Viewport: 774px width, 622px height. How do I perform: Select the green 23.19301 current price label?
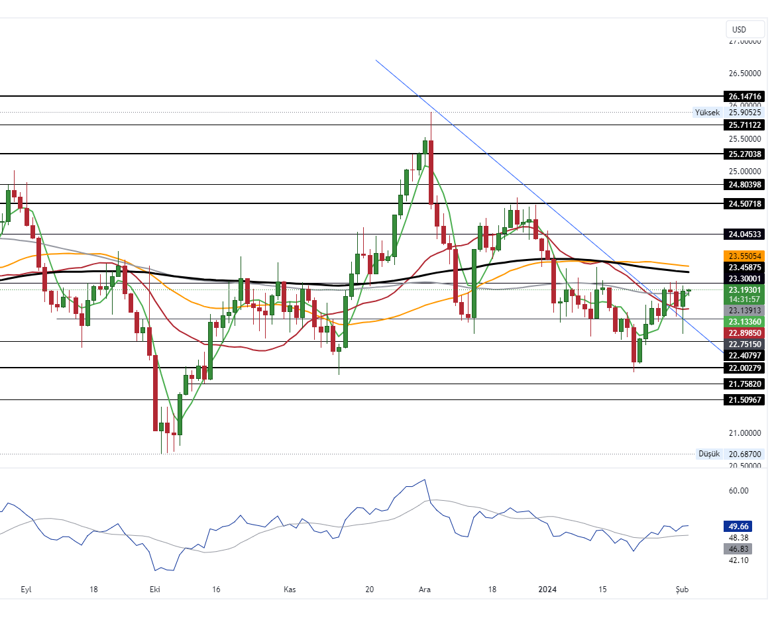745,290
